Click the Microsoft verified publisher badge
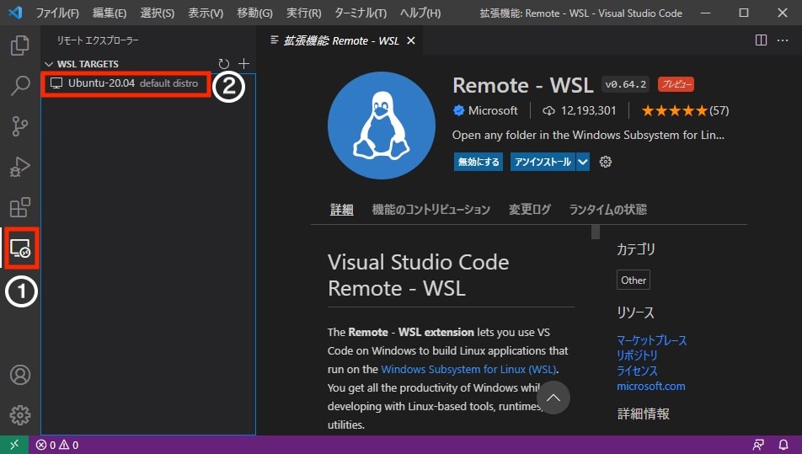Viewport: 802px width, 454px height. (459, 110)
